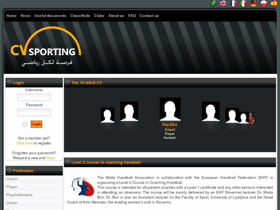Screen dimensions: 280x210
Task: Open the Clubs menu item
Action: tap(99, 16)
